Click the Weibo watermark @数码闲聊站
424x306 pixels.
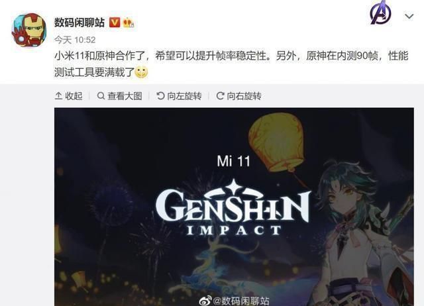(234, 301)
